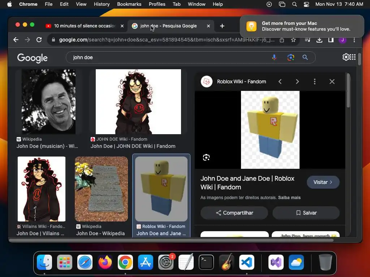This screenshot has height=277, width=370.
Task: Click the Compartilhar button
Action: (234, 213)
